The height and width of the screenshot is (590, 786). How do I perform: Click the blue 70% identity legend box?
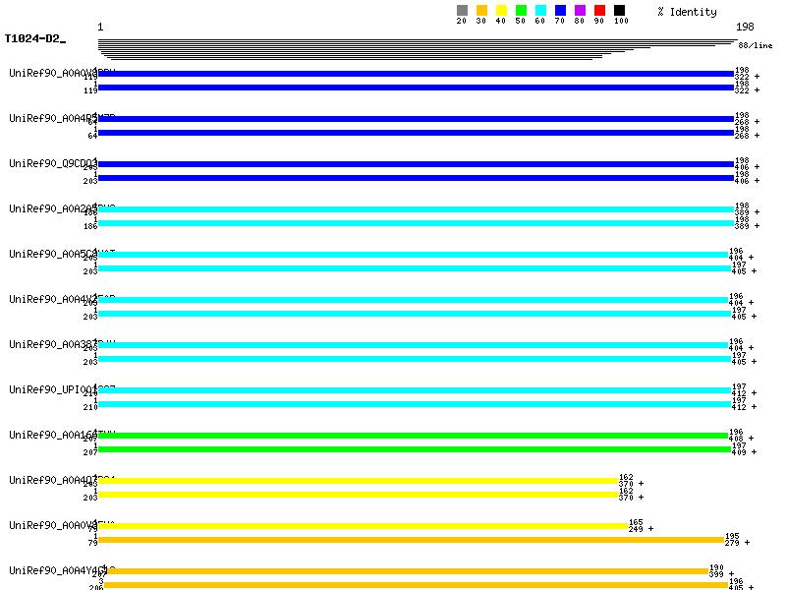(560, 11)
